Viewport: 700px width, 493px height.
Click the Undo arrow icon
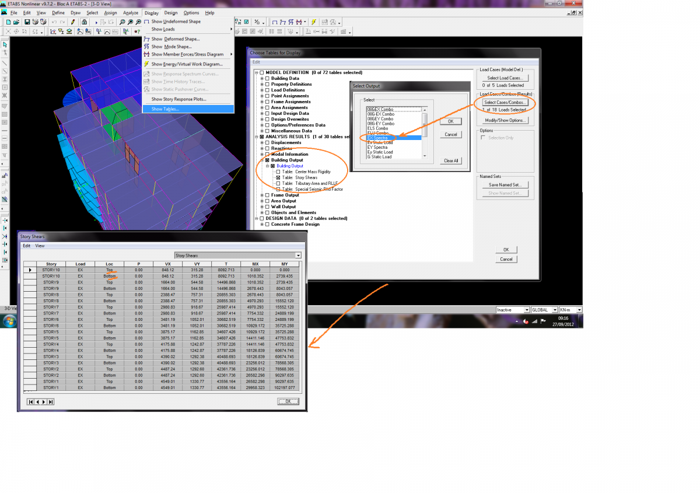pos(54,22)
